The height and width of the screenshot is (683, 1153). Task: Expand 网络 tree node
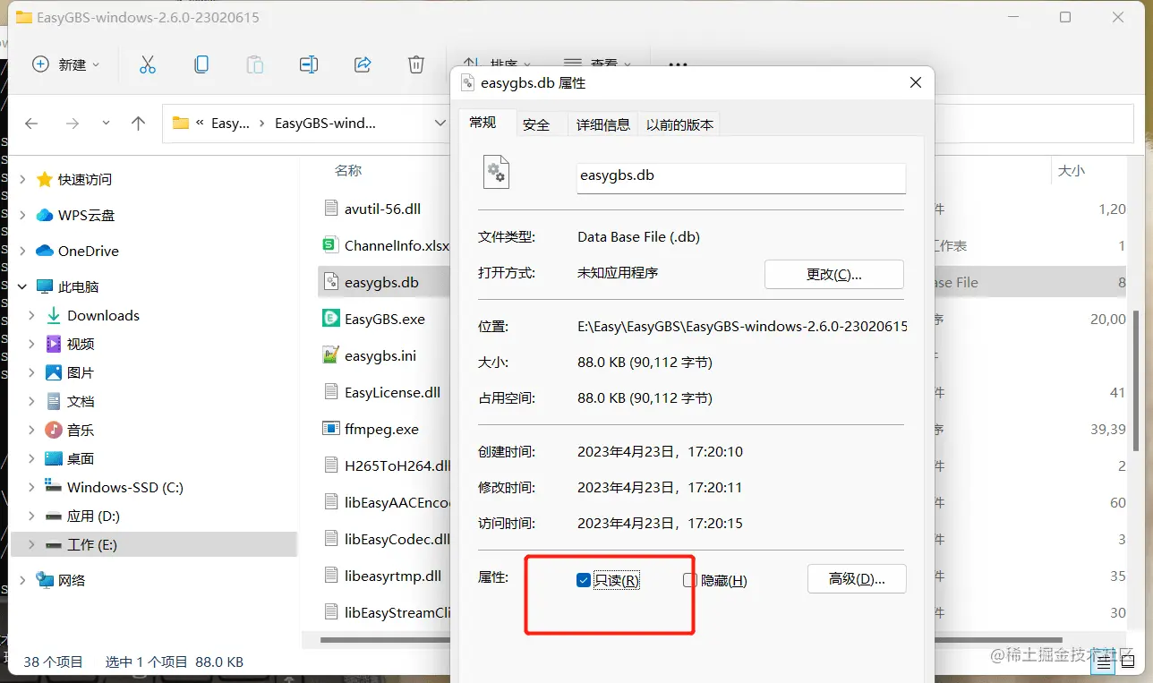[22, 580]
